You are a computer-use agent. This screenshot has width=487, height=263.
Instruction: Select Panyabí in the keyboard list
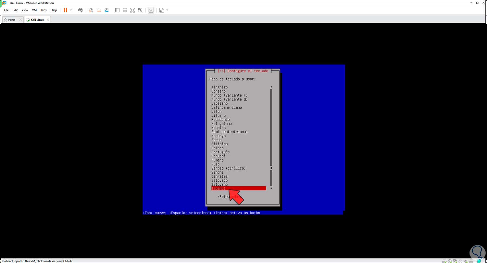click(219, 156)
